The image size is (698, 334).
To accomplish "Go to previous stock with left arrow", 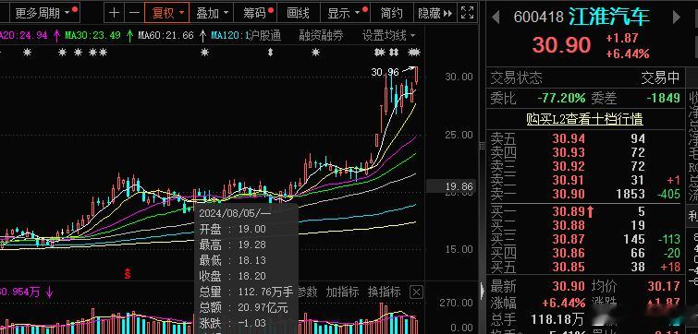I will point(496,18).
